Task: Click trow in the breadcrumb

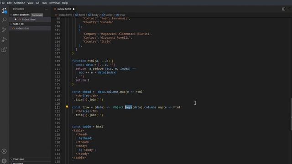Action: (122, 15)
